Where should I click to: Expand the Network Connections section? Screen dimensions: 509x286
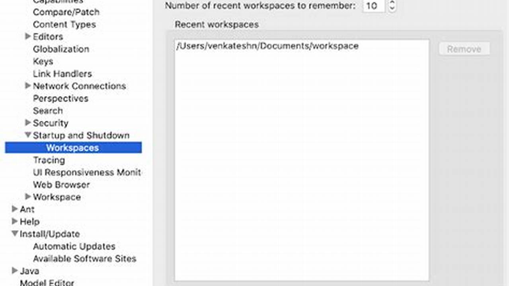pyautogui.click(x=28, y=86)
